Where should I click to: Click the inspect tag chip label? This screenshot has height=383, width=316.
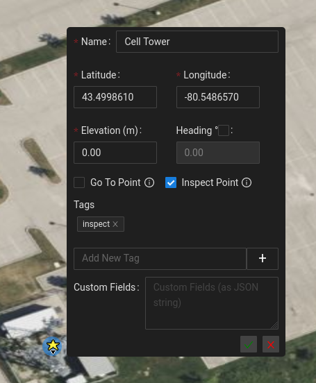96,224
